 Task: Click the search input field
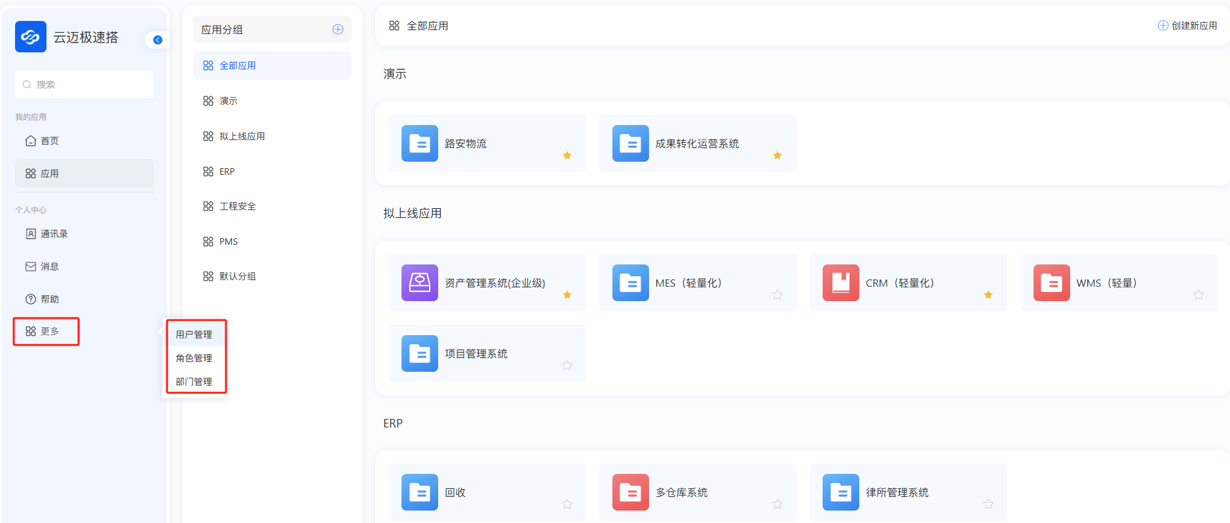pos(85,84)
